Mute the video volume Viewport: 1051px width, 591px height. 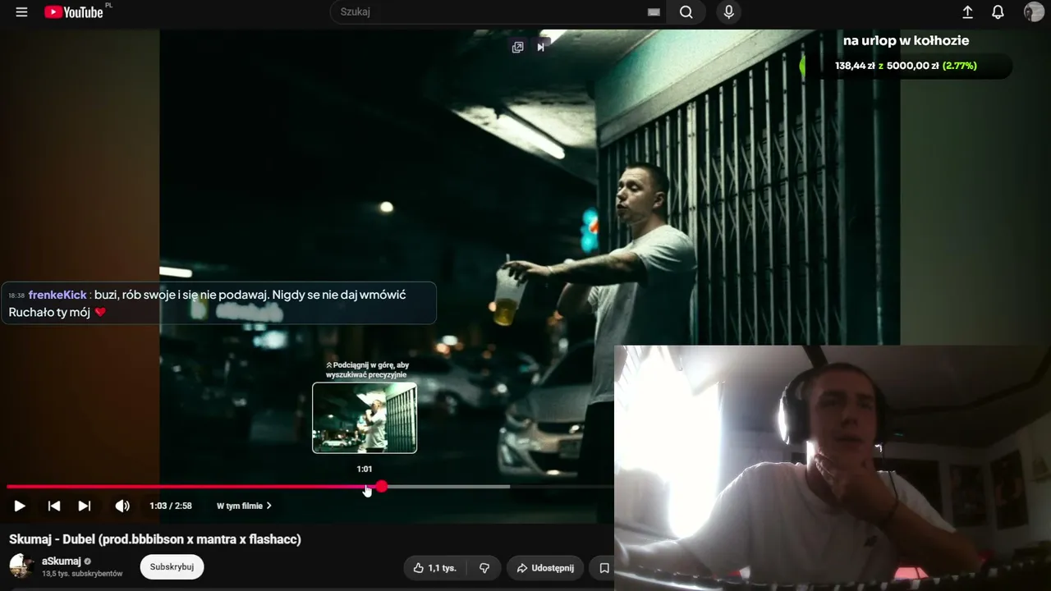pos(122,506)
